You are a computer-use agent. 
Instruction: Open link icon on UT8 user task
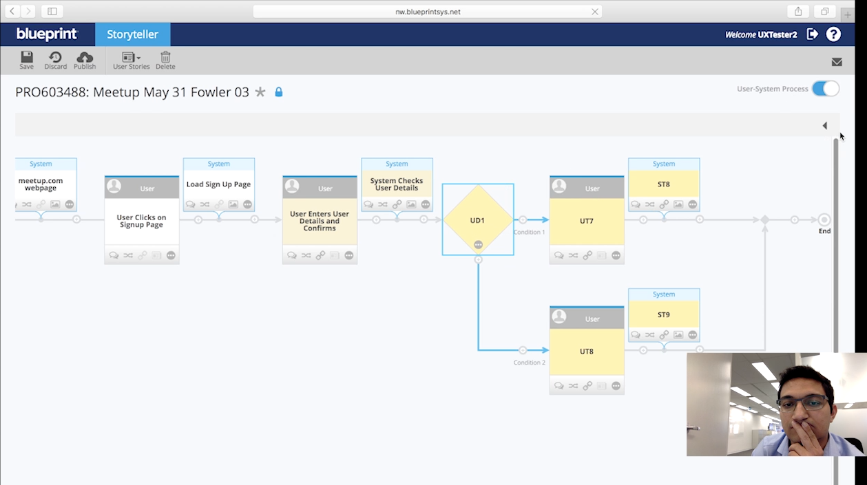pyautogui.click(x=587, y=386)
